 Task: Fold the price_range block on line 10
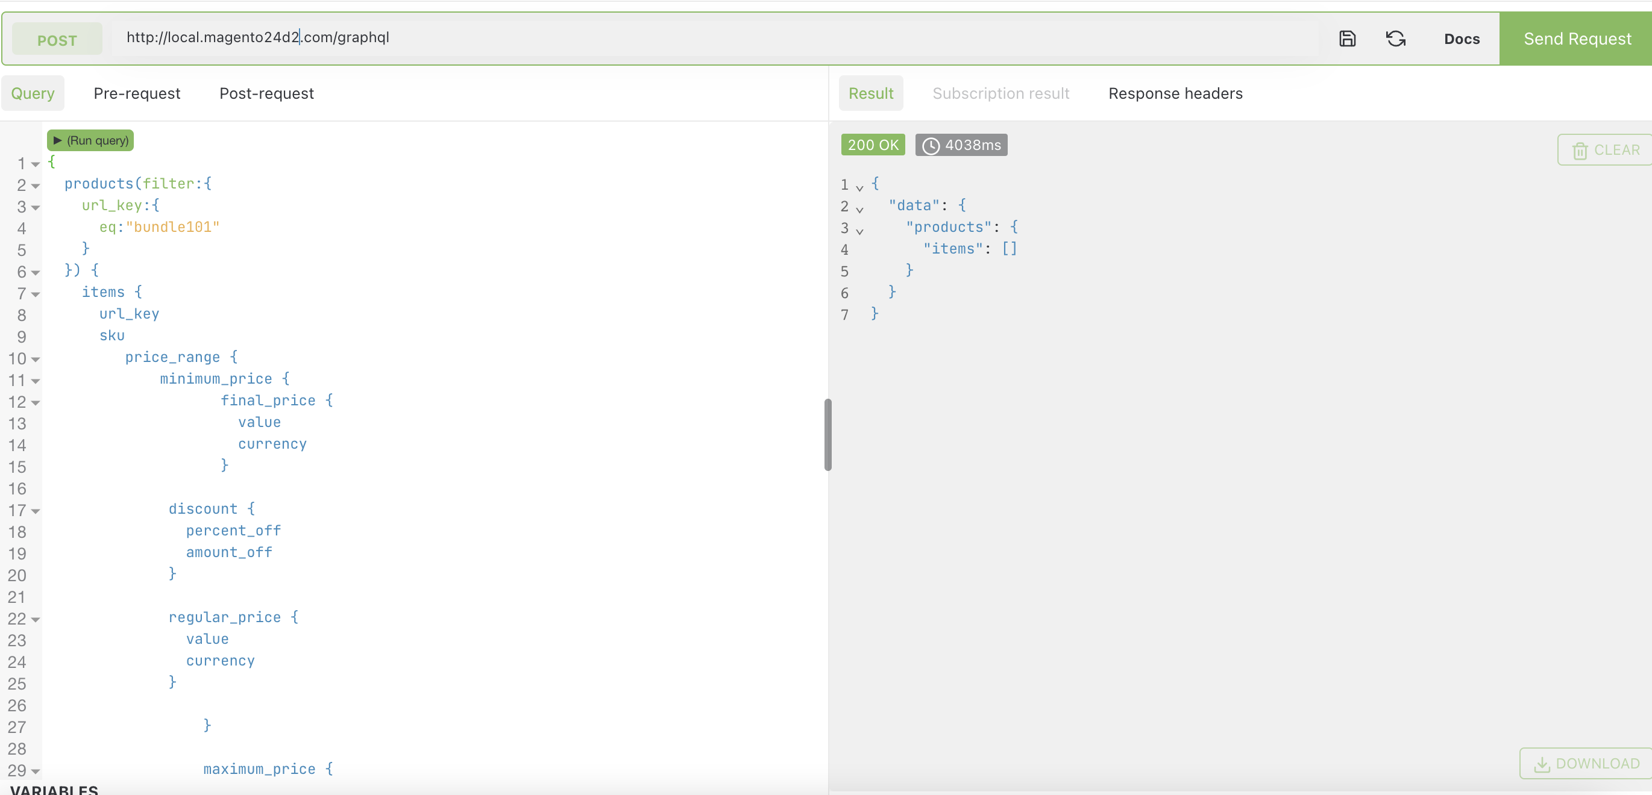(x=36, y=360)
